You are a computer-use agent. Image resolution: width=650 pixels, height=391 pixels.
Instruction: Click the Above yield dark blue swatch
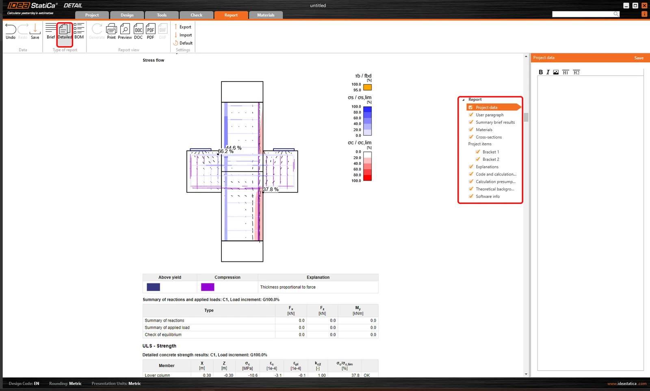(x=153, y=287)
